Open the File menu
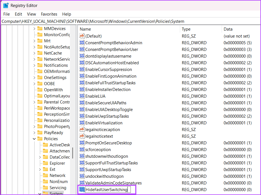261x195 pixels. coord(6,14)
